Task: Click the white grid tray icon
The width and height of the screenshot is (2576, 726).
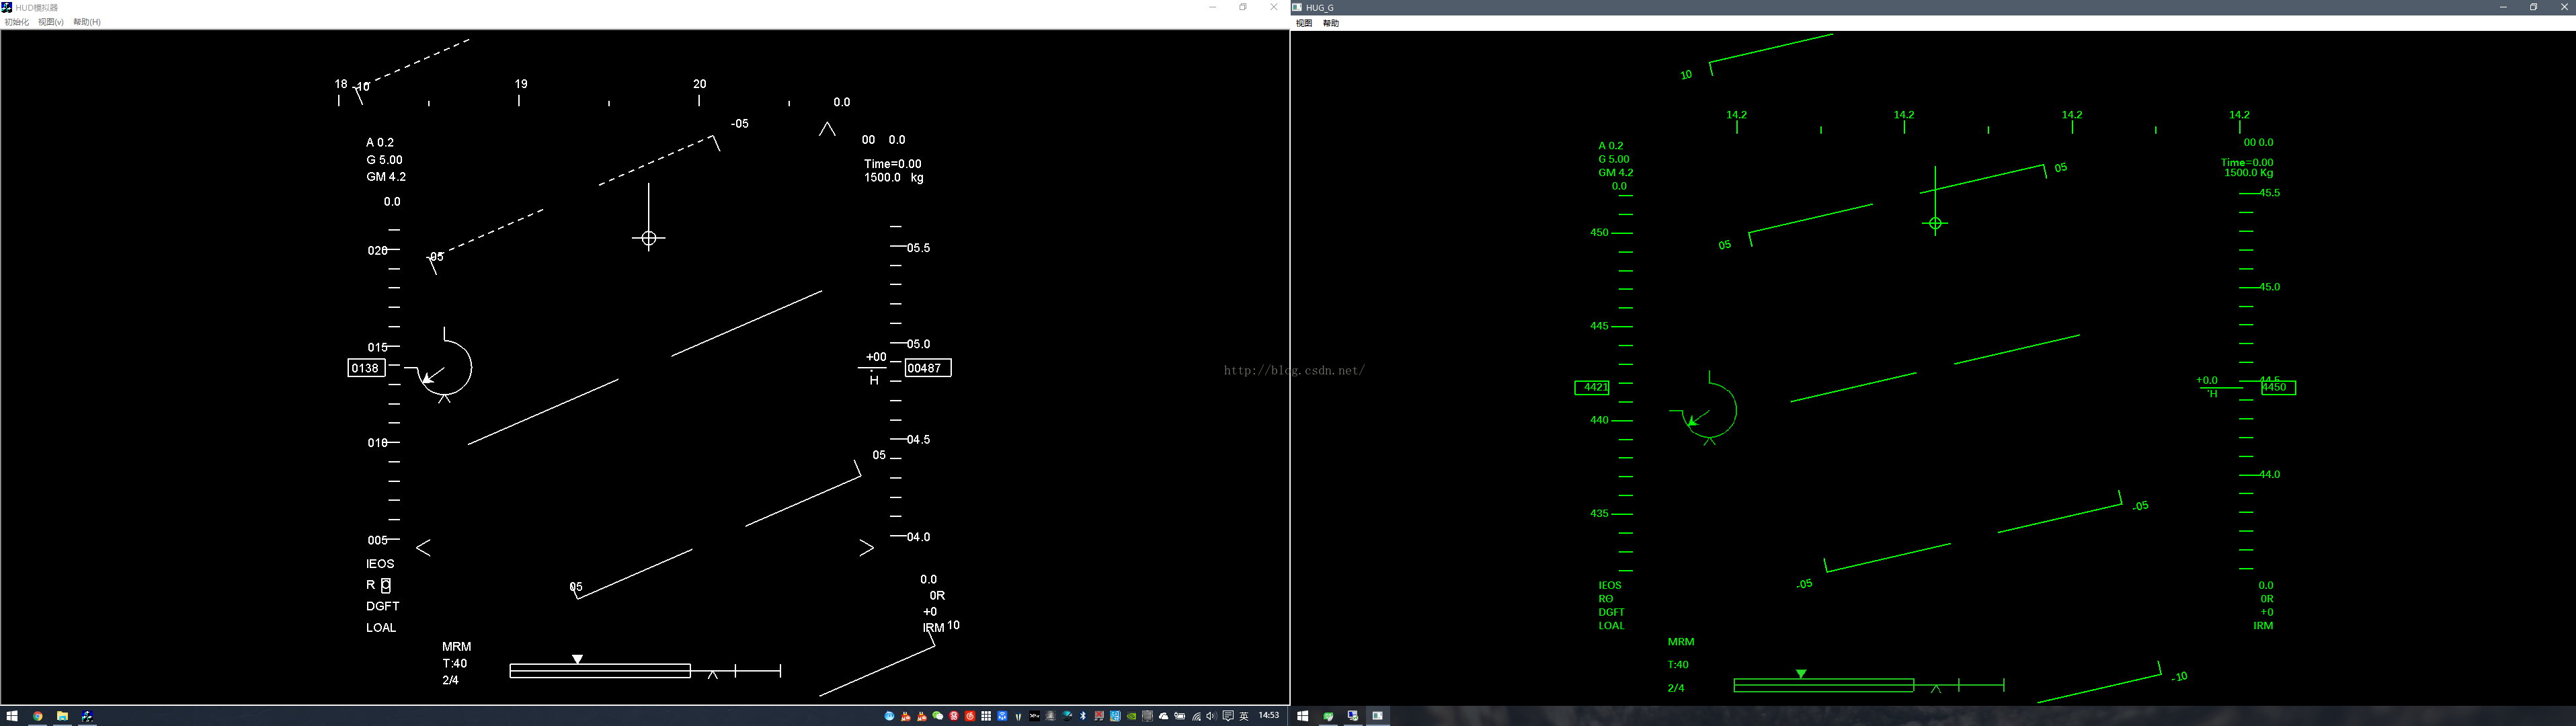Action: [986, 716]
